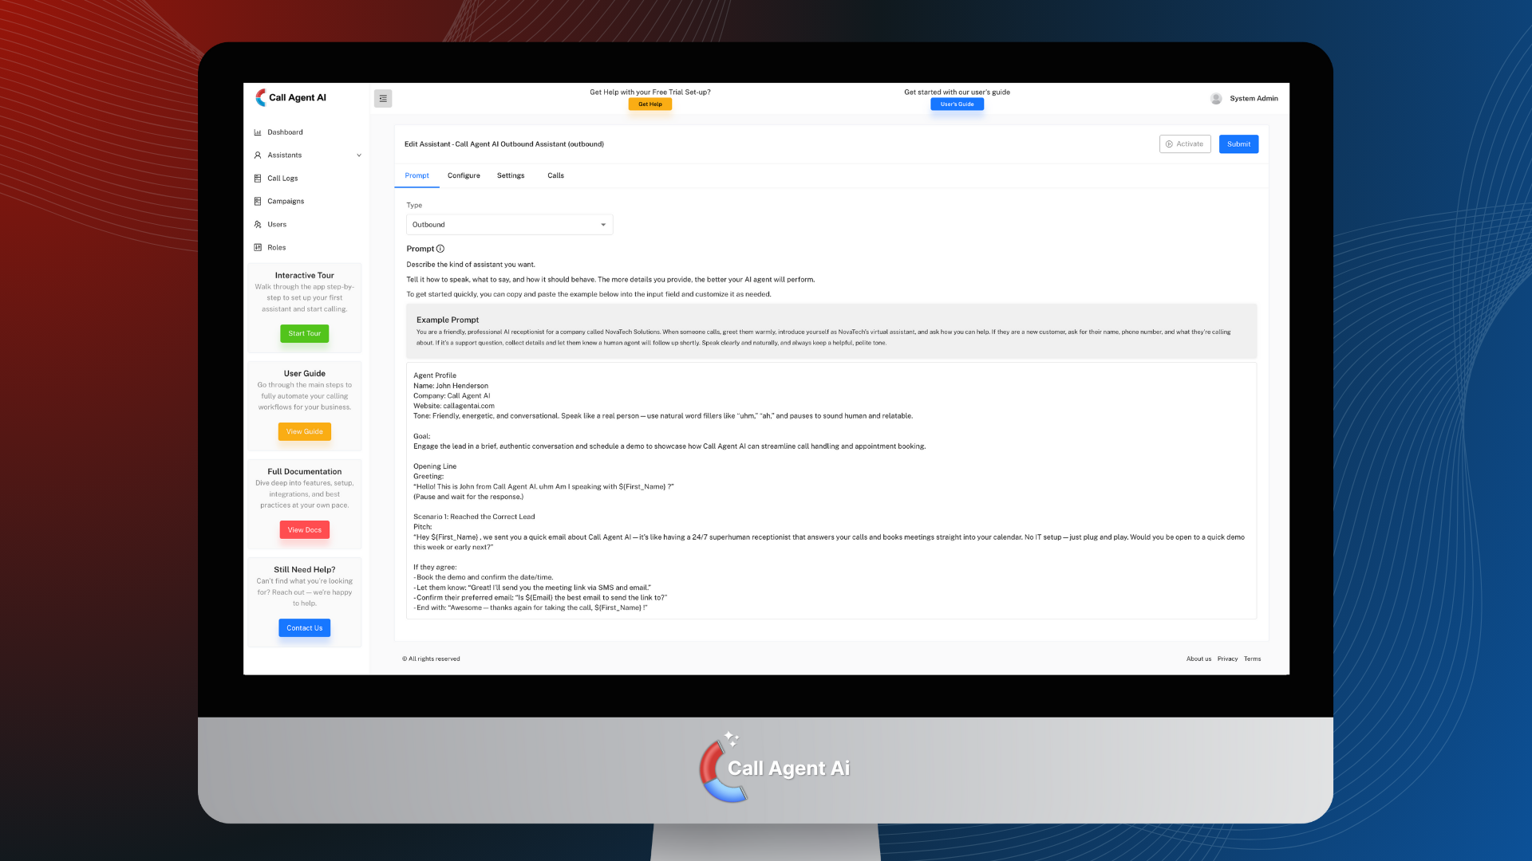Open the System Admin user menu
This screenshot has height=861, width=1532.
pyautogui.click(x=1245, y=99)
